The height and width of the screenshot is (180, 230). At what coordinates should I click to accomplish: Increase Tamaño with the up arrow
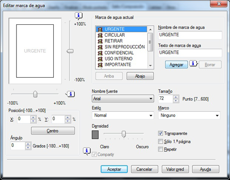tap(176, 97)
